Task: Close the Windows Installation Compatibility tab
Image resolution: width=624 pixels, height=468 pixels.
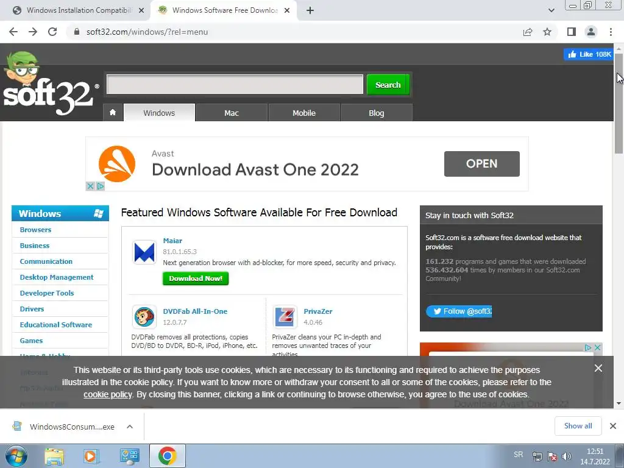Action: [x=141, y=10]
